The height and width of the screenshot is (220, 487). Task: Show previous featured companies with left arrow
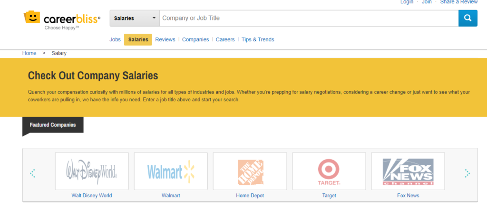point(32,173)
